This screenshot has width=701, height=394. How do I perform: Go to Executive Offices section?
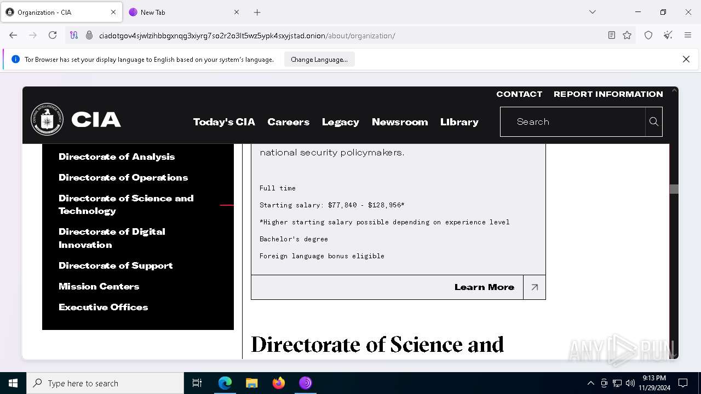click(x=104, y=307)
